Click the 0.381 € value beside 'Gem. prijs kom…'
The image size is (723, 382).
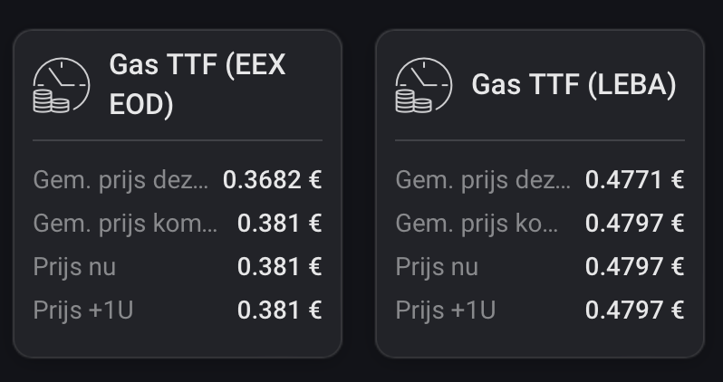click(279, 223)
